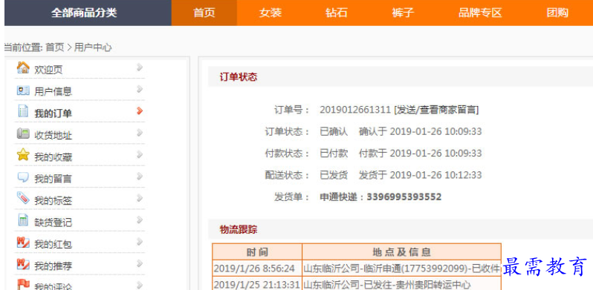Open the 发送/查看商家留言 link
The image size is (593, 290).
[436, 110]
